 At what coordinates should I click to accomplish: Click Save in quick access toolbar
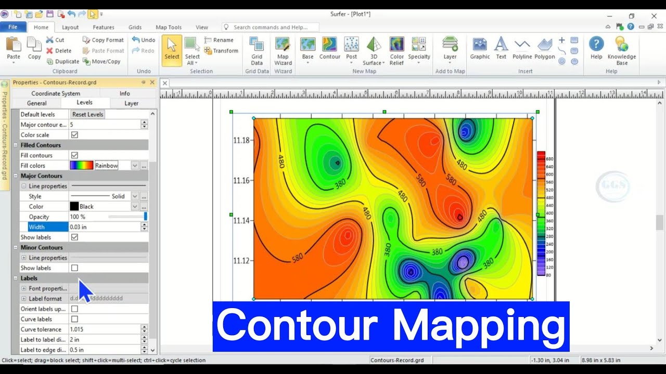[x=49, y=14]
